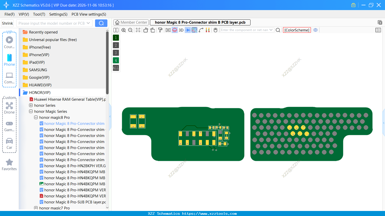
Task: Click the right sidebar panel icon
Action: pos(378,30)
